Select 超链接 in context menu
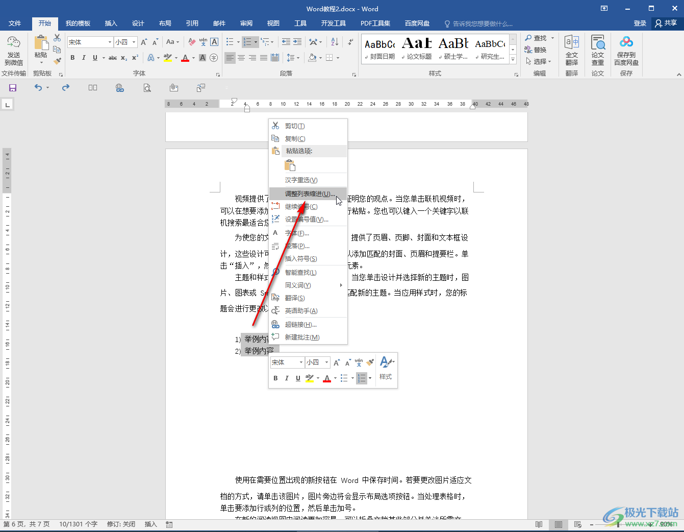Screen dimensions: 684x532 [308, 325]
